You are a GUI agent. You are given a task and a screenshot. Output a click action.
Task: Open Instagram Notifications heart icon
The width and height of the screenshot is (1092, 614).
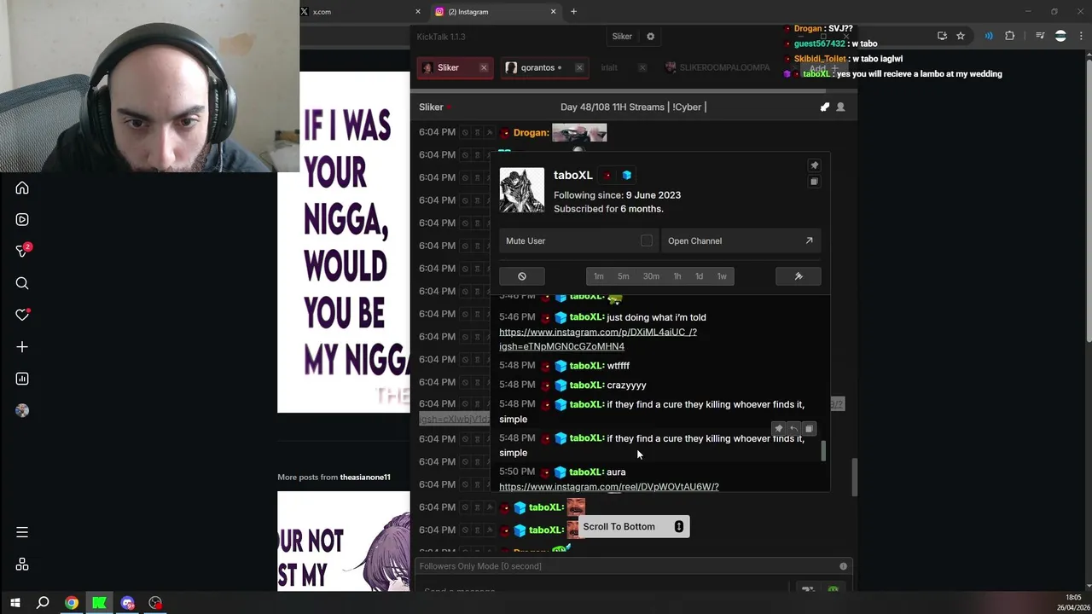[22, 315]
